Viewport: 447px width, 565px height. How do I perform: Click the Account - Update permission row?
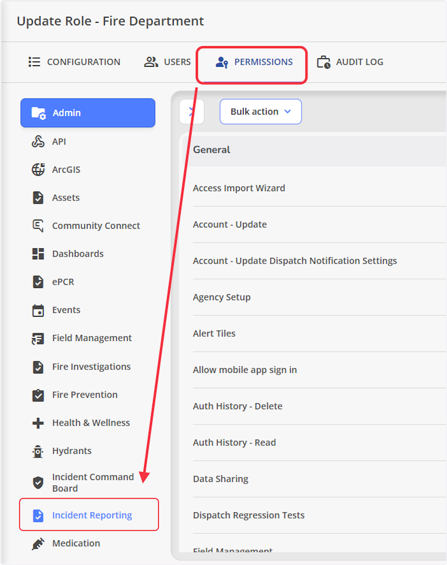320,225
